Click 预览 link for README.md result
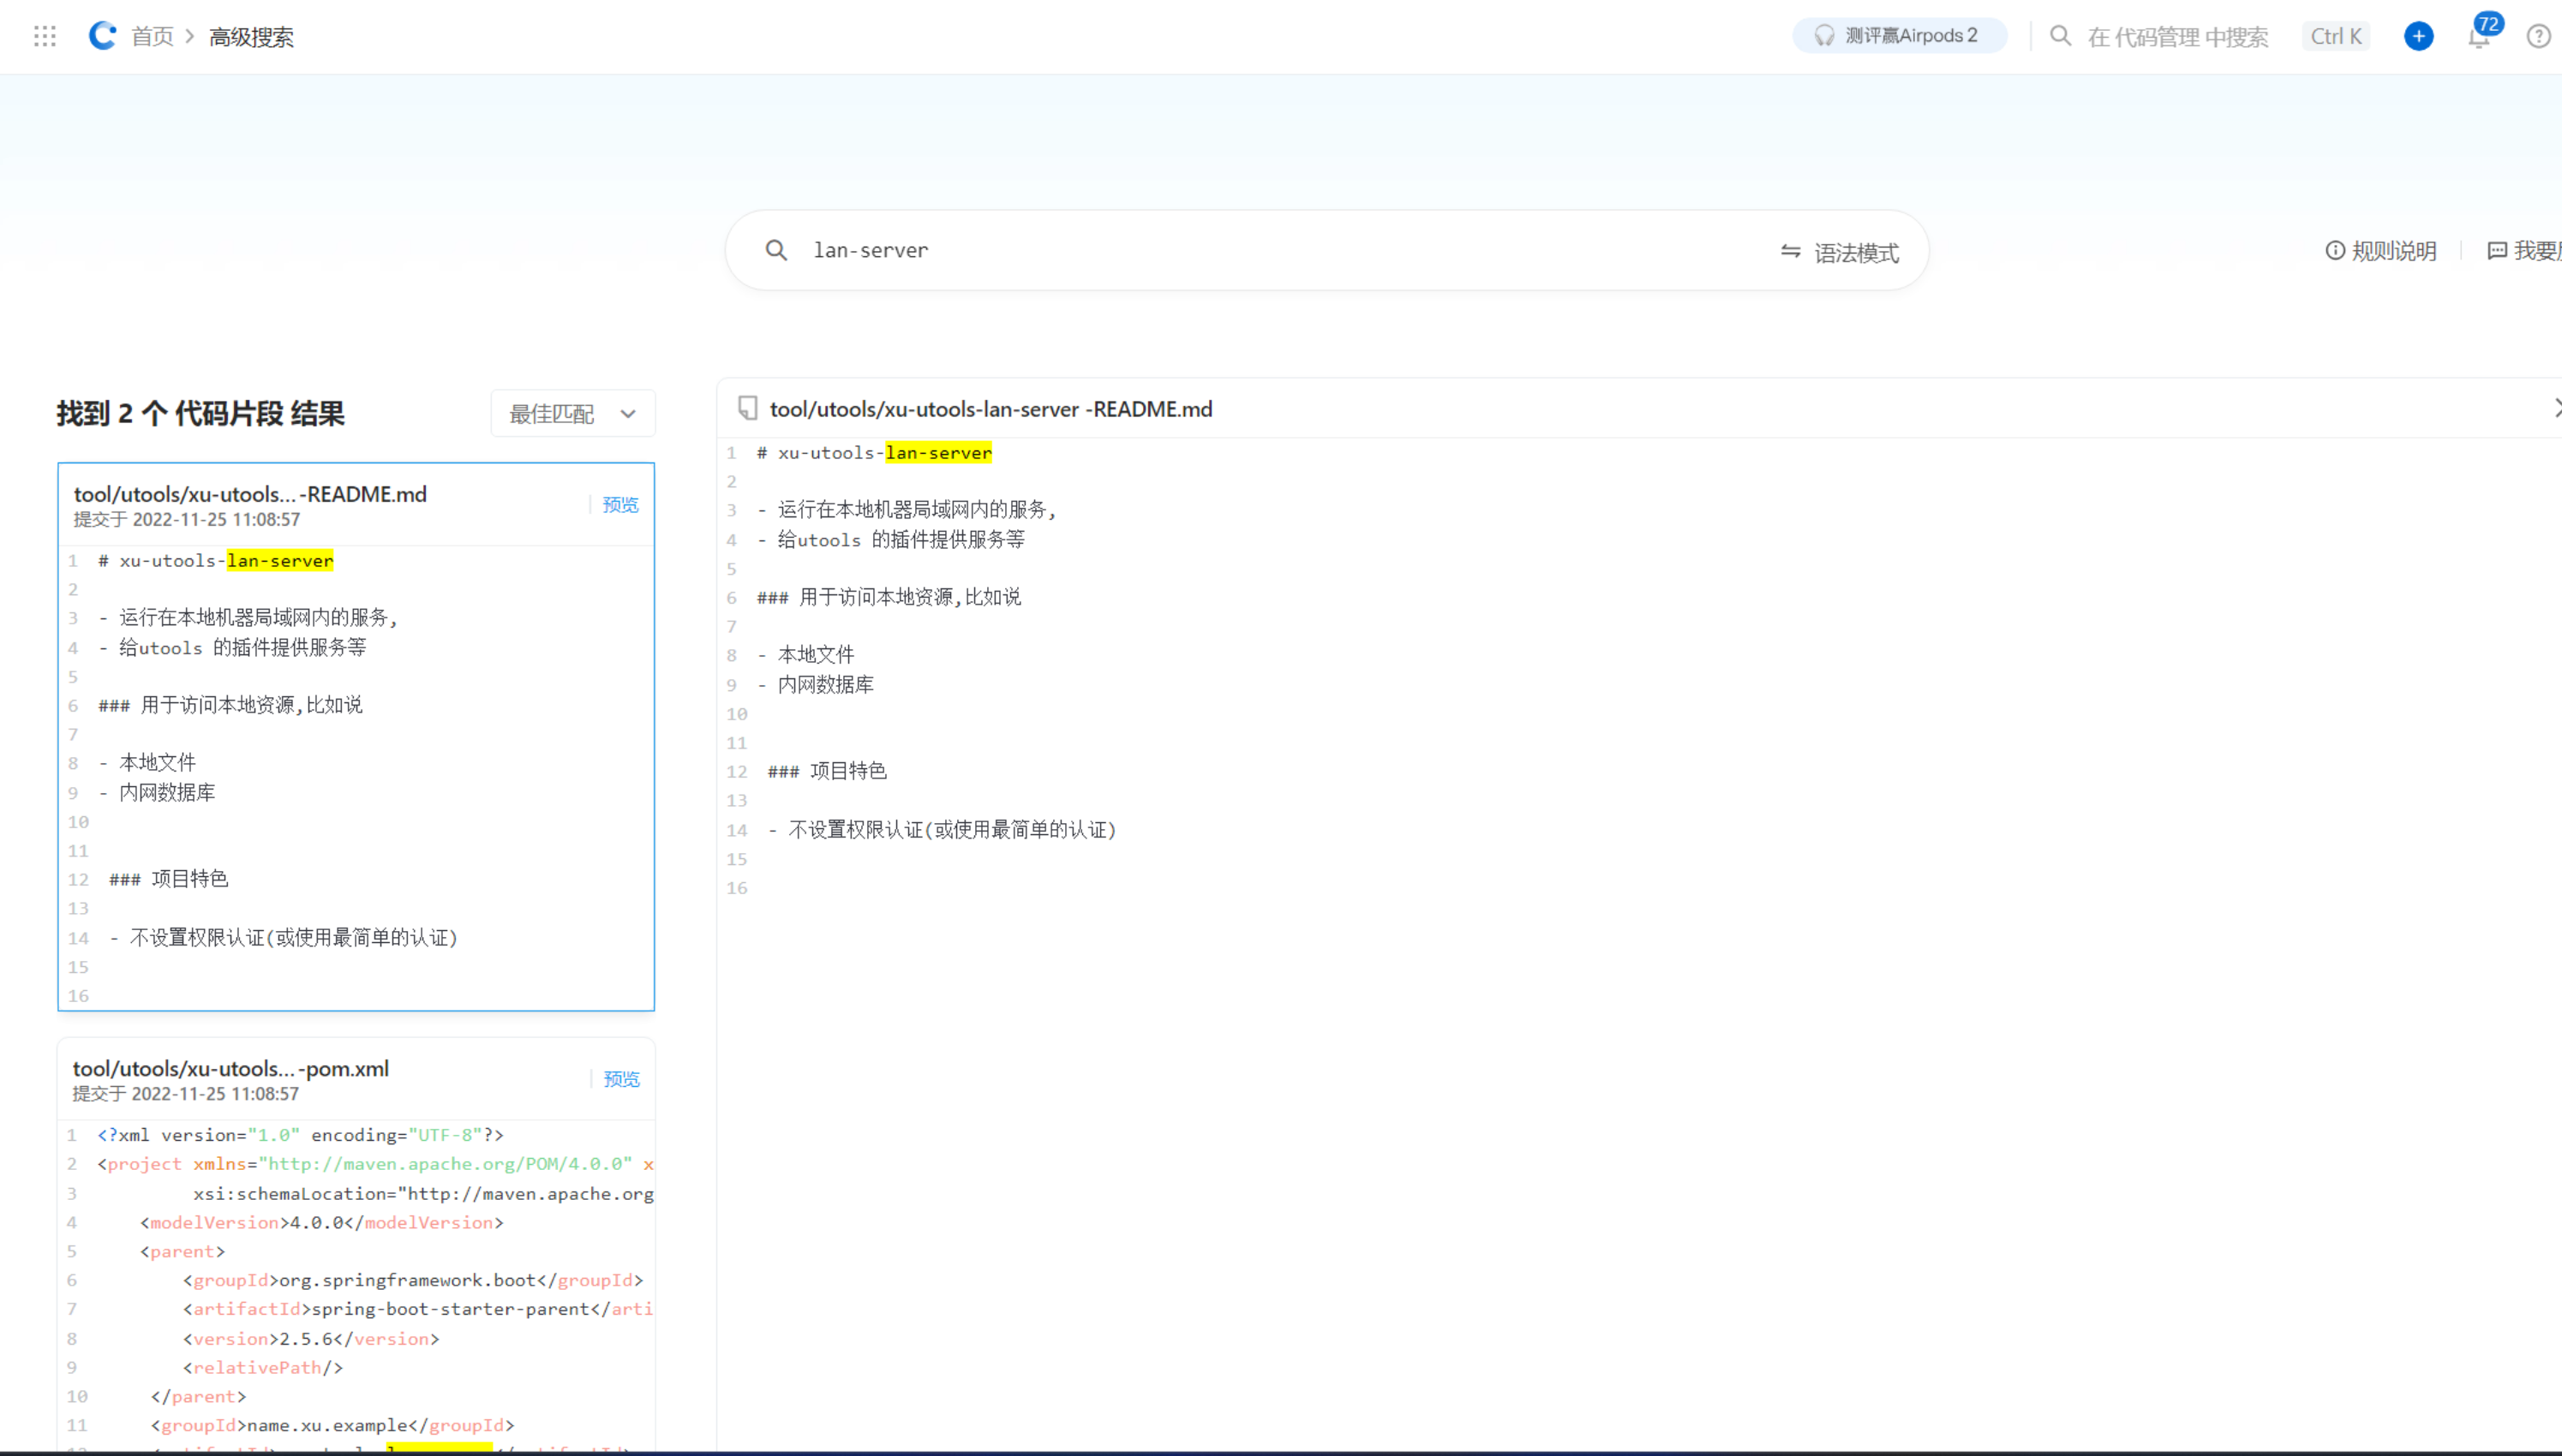Screen dimensions: 2562x1456 [x=620, y=505]
